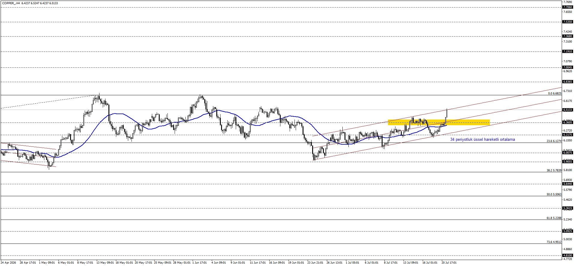Click the 4.8100 price level tag
574x266 pixels.
pyautogui.click(x=568, y=256)
